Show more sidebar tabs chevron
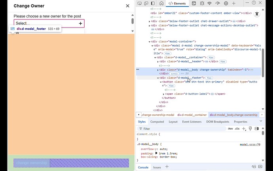Viewport: 273px width, 171px height. coord(261,121)
